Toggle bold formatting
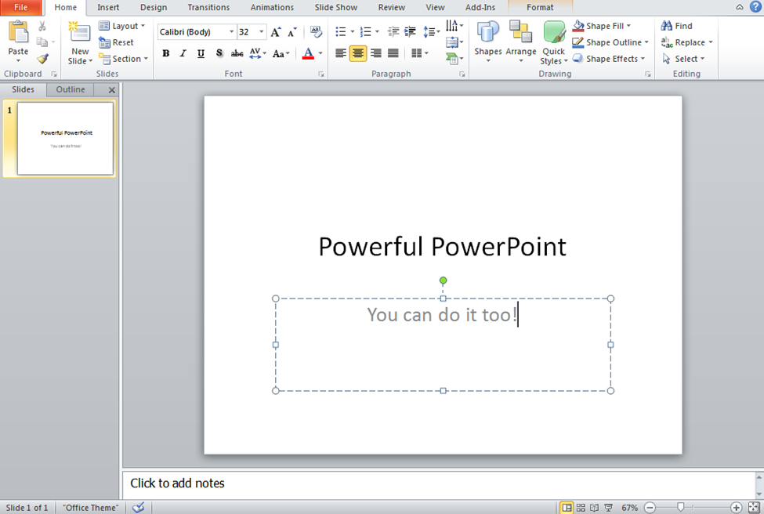This screenshot has width=764, height=514. tap(165, 53)
